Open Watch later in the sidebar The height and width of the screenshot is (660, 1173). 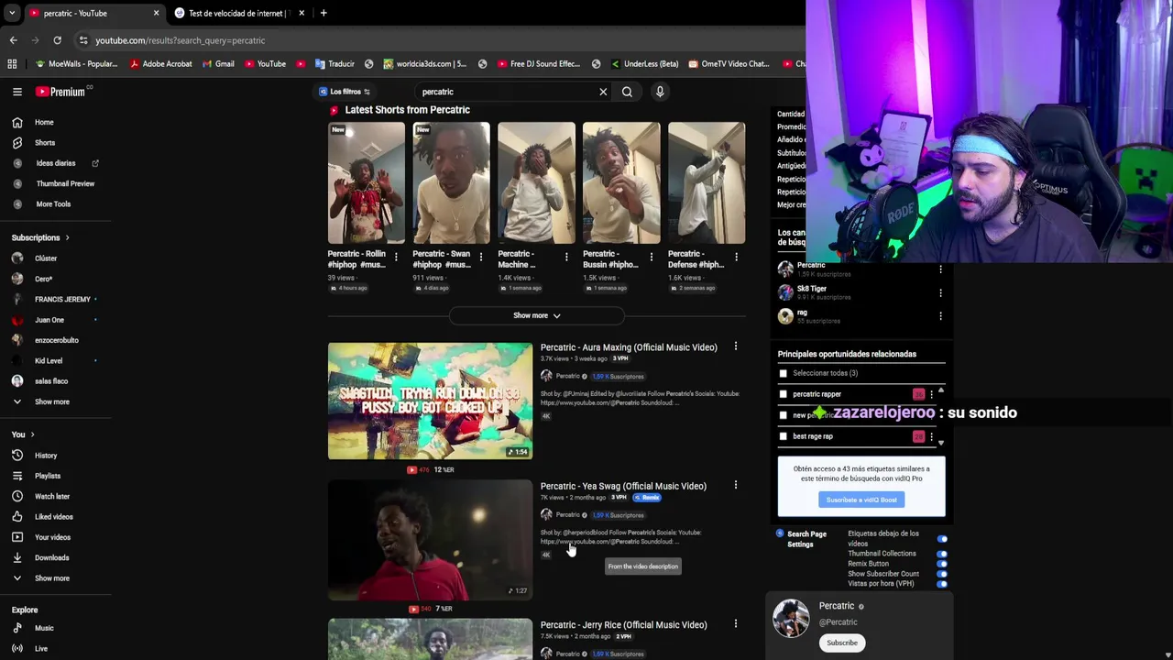click(x=52, y=496)
